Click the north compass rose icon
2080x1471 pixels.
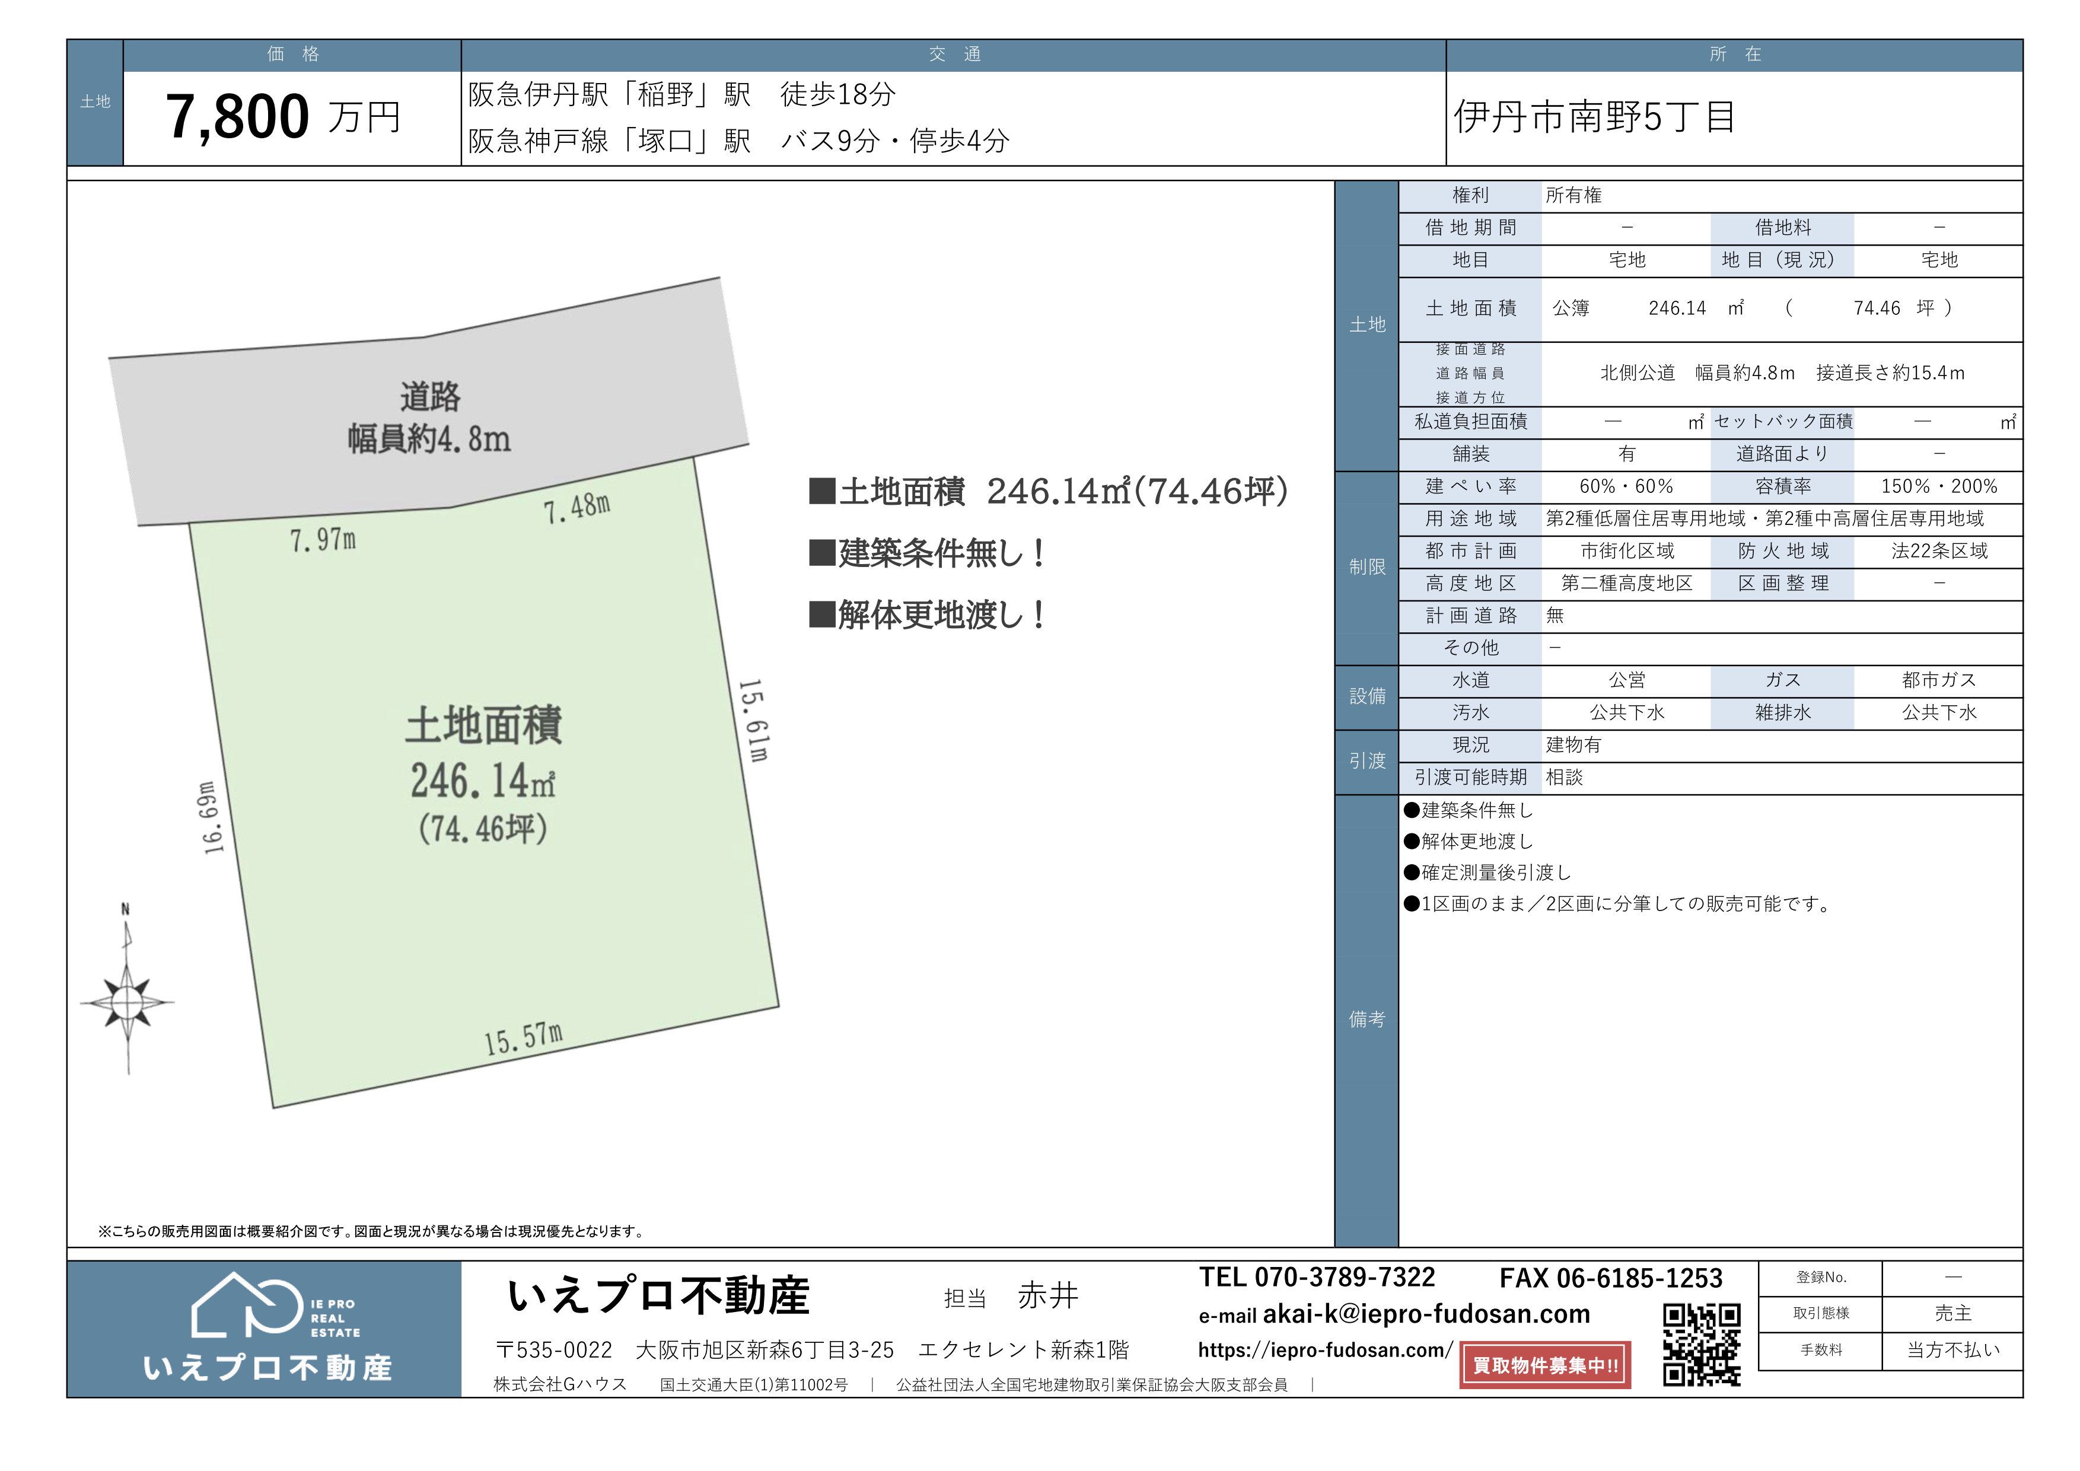tap(127, 1002)
